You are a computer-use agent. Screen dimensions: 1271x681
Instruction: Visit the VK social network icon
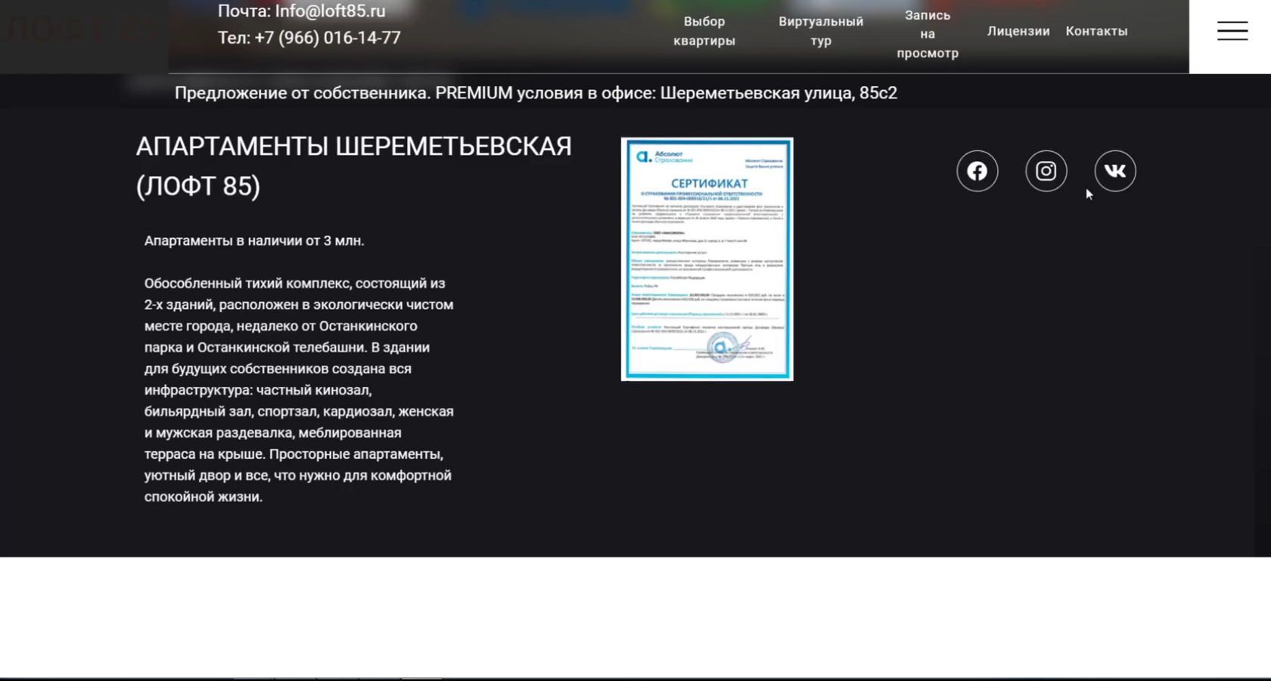[x=1114, y=171]
